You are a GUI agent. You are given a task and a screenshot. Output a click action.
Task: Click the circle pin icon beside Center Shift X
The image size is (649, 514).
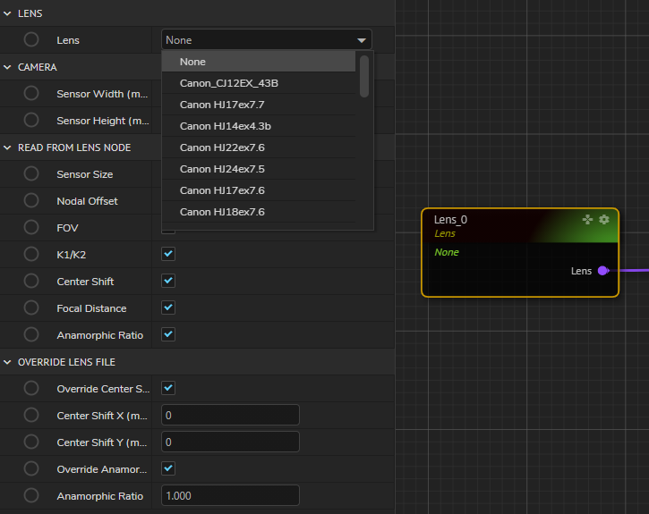pos(31,416)
